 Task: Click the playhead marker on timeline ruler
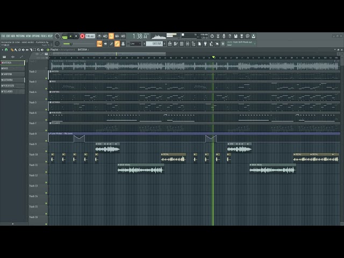coord(213,58)
